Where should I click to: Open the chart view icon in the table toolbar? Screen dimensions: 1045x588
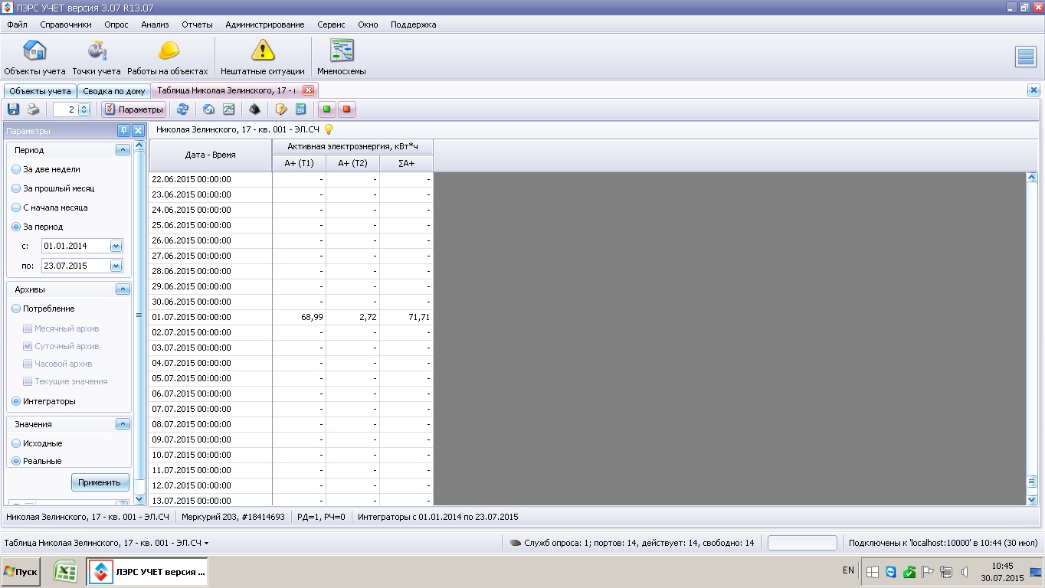228,109
